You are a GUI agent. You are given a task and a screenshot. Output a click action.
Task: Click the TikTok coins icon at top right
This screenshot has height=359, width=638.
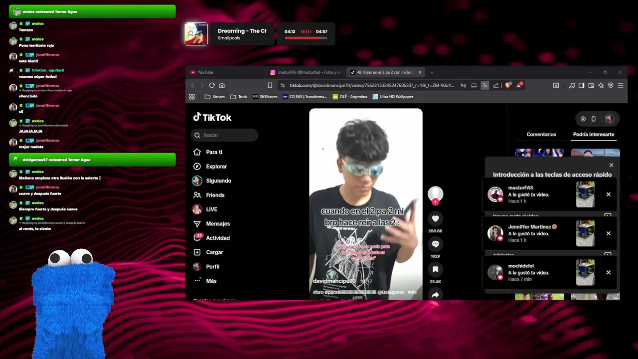583,119
